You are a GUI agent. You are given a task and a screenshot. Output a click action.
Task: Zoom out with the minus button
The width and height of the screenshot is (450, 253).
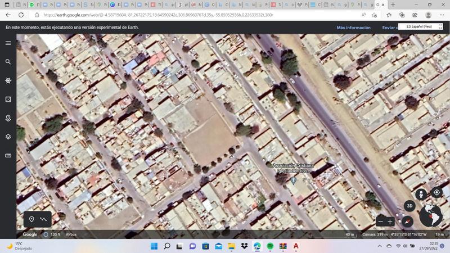pyautogui.click(x=381, y=222)
